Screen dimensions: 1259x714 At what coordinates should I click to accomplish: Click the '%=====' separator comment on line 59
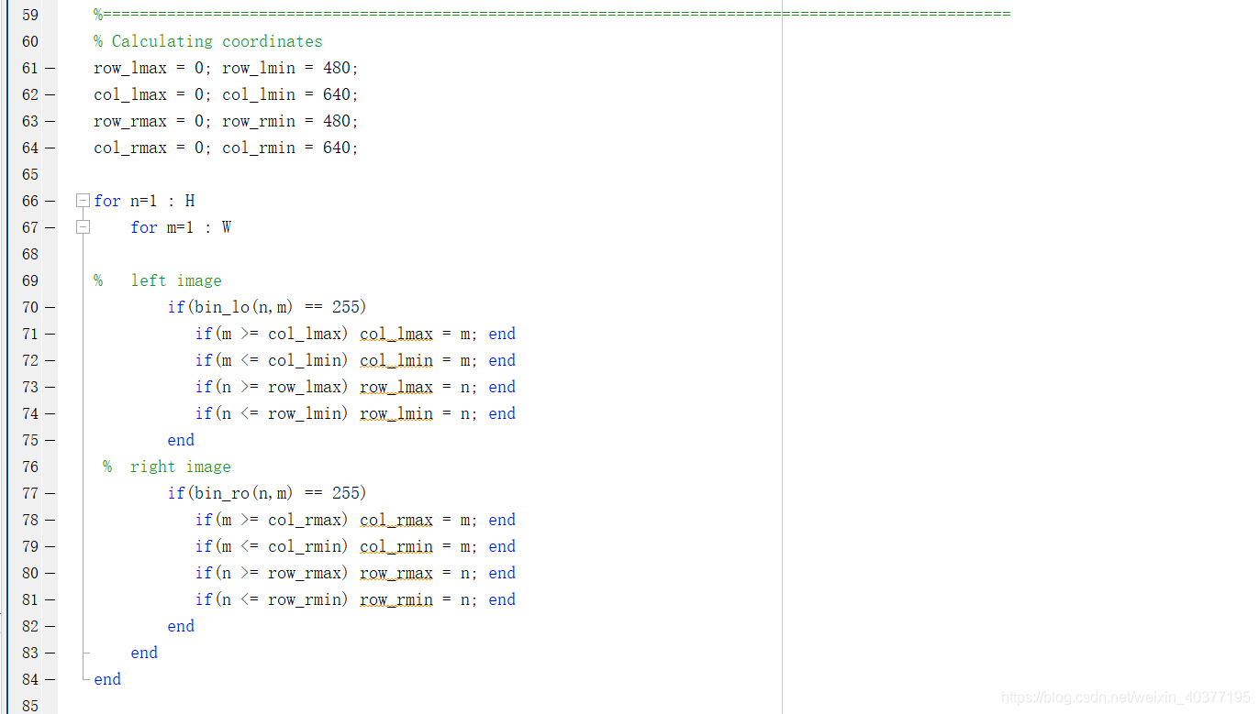(552, 15)
